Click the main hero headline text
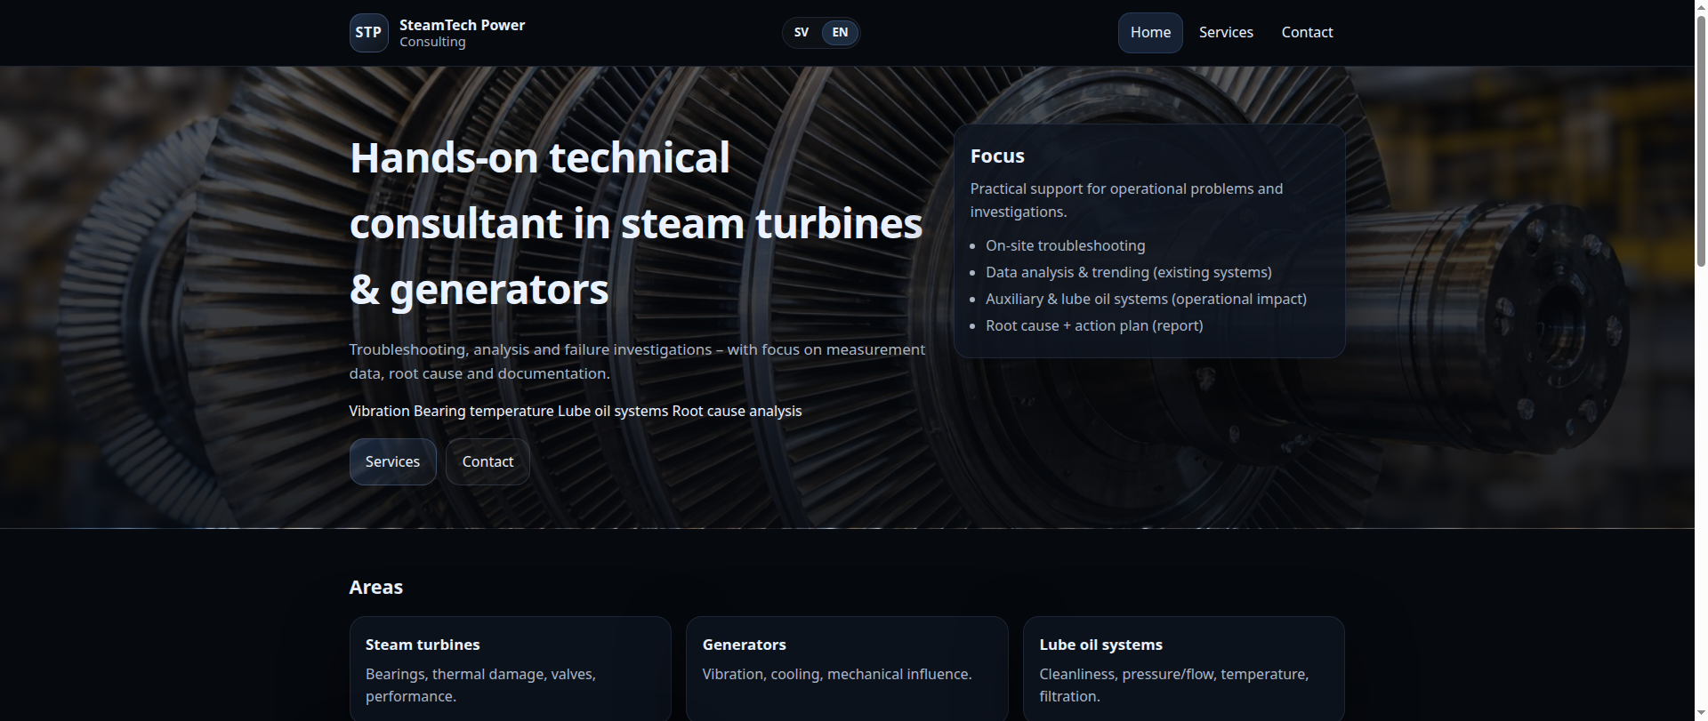 (635, 223)
